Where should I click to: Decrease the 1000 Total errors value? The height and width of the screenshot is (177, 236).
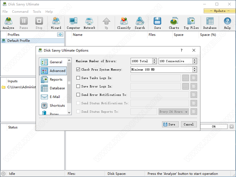tap(154, 63)
